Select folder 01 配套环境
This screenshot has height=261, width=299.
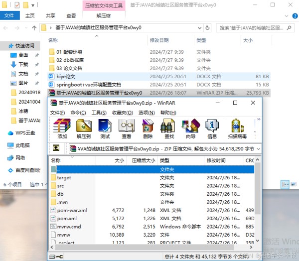[158, 52]
